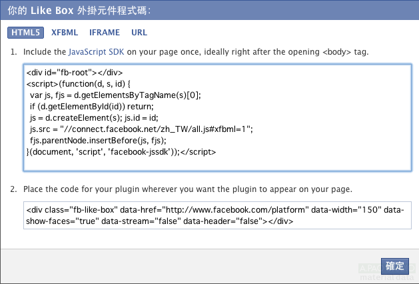Click the 'fjs.parentNode.insertBefore' code line
The height and width of the screenshot is (284, 419).
[x=97, y=140]
